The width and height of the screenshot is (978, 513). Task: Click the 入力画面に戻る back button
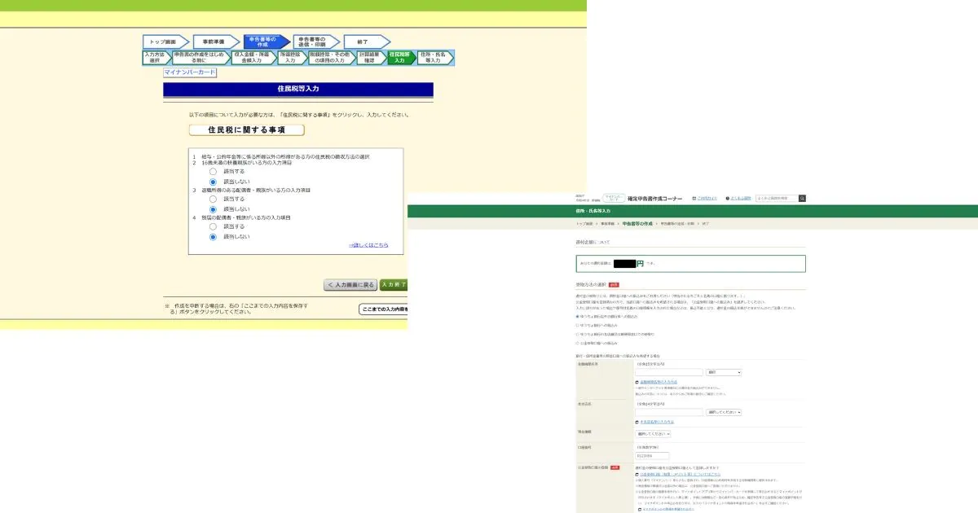350,285
